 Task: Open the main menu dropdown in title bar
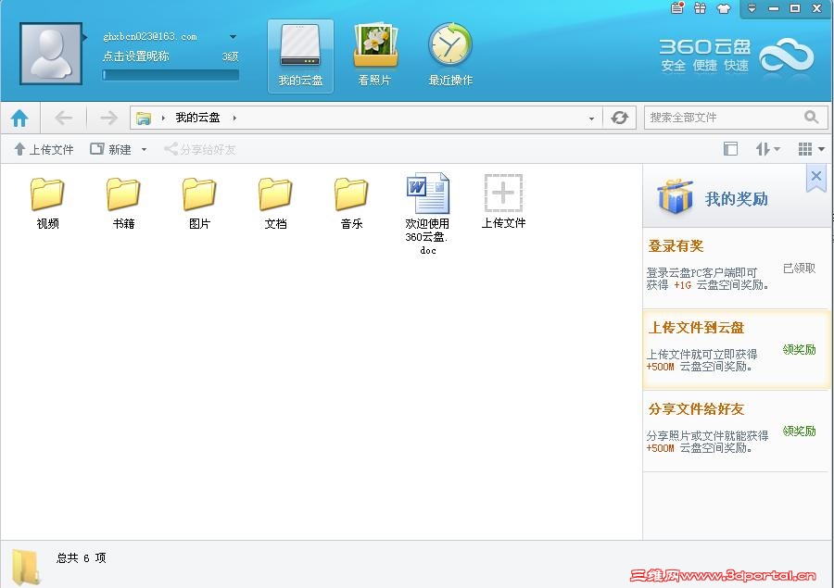[752, 8]
